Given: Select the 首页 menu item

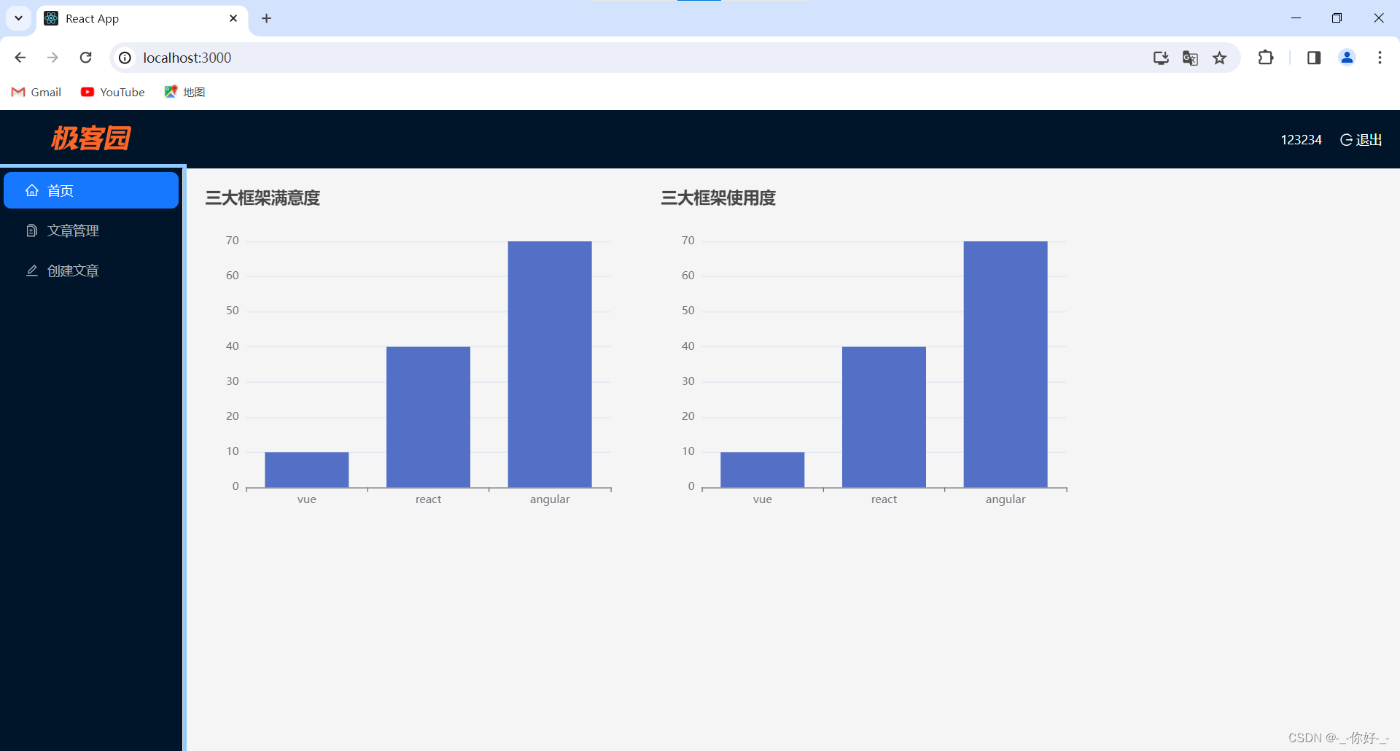Looking at the screenshot, I should click(91, 190).
